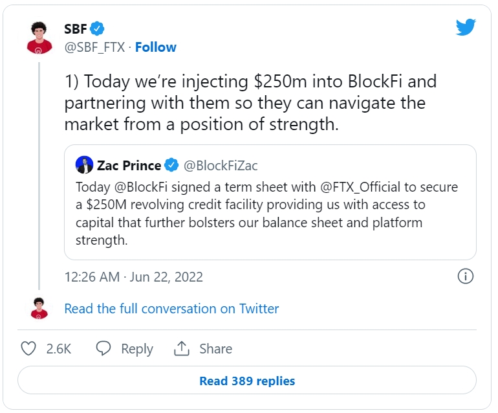The width and height of the screenshot is (498, 413).
Task: Click the Twitter bird logo
Action: click(x=466, y=27)
